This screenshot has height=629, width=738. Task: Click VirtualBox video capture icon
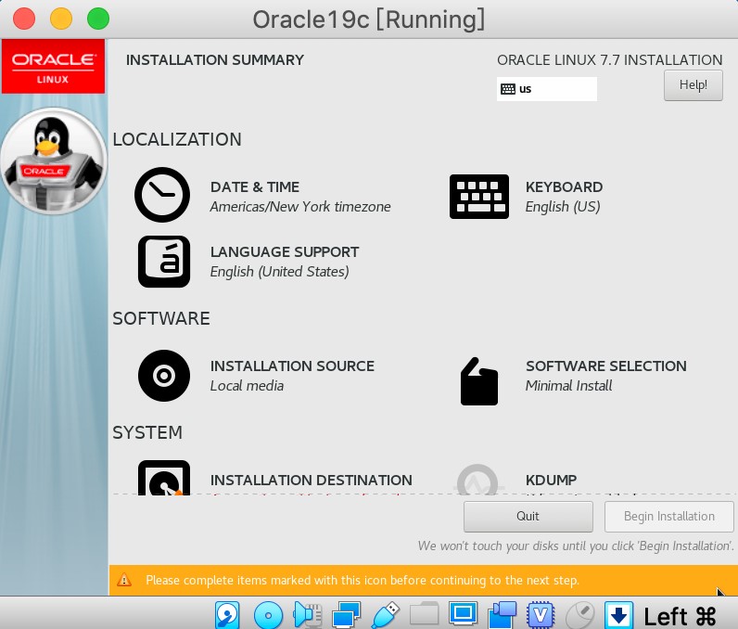(503, 615)
